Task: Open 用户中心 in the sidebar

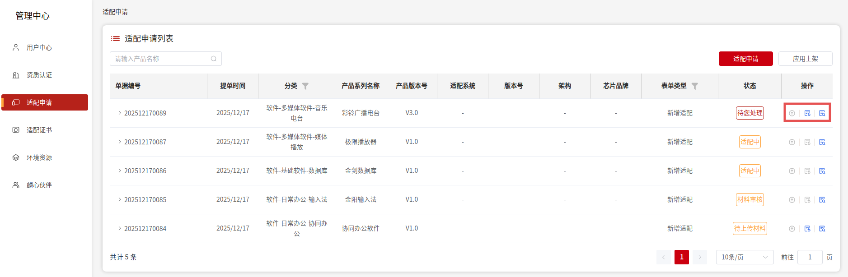Action: 39,47
